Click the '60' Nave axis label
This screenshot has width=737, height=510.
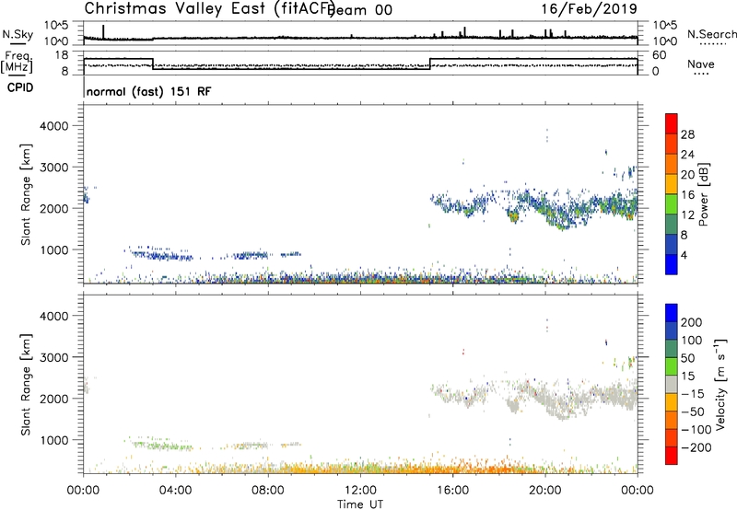click(659, 55)
